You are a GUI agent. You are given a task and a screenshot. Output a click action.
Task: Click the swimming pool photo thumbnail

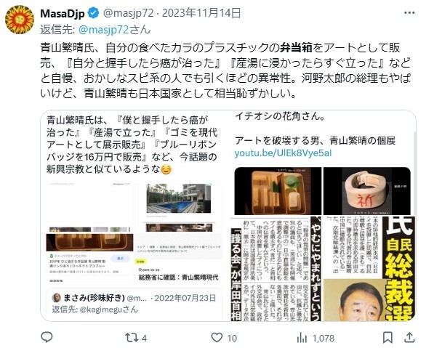tap(179, 198)
